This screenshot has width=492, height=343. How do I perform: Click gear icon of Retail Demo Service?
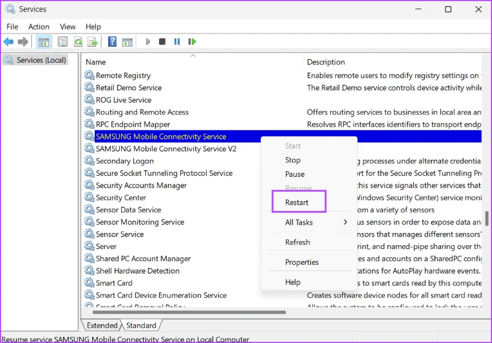coord(89,87)
